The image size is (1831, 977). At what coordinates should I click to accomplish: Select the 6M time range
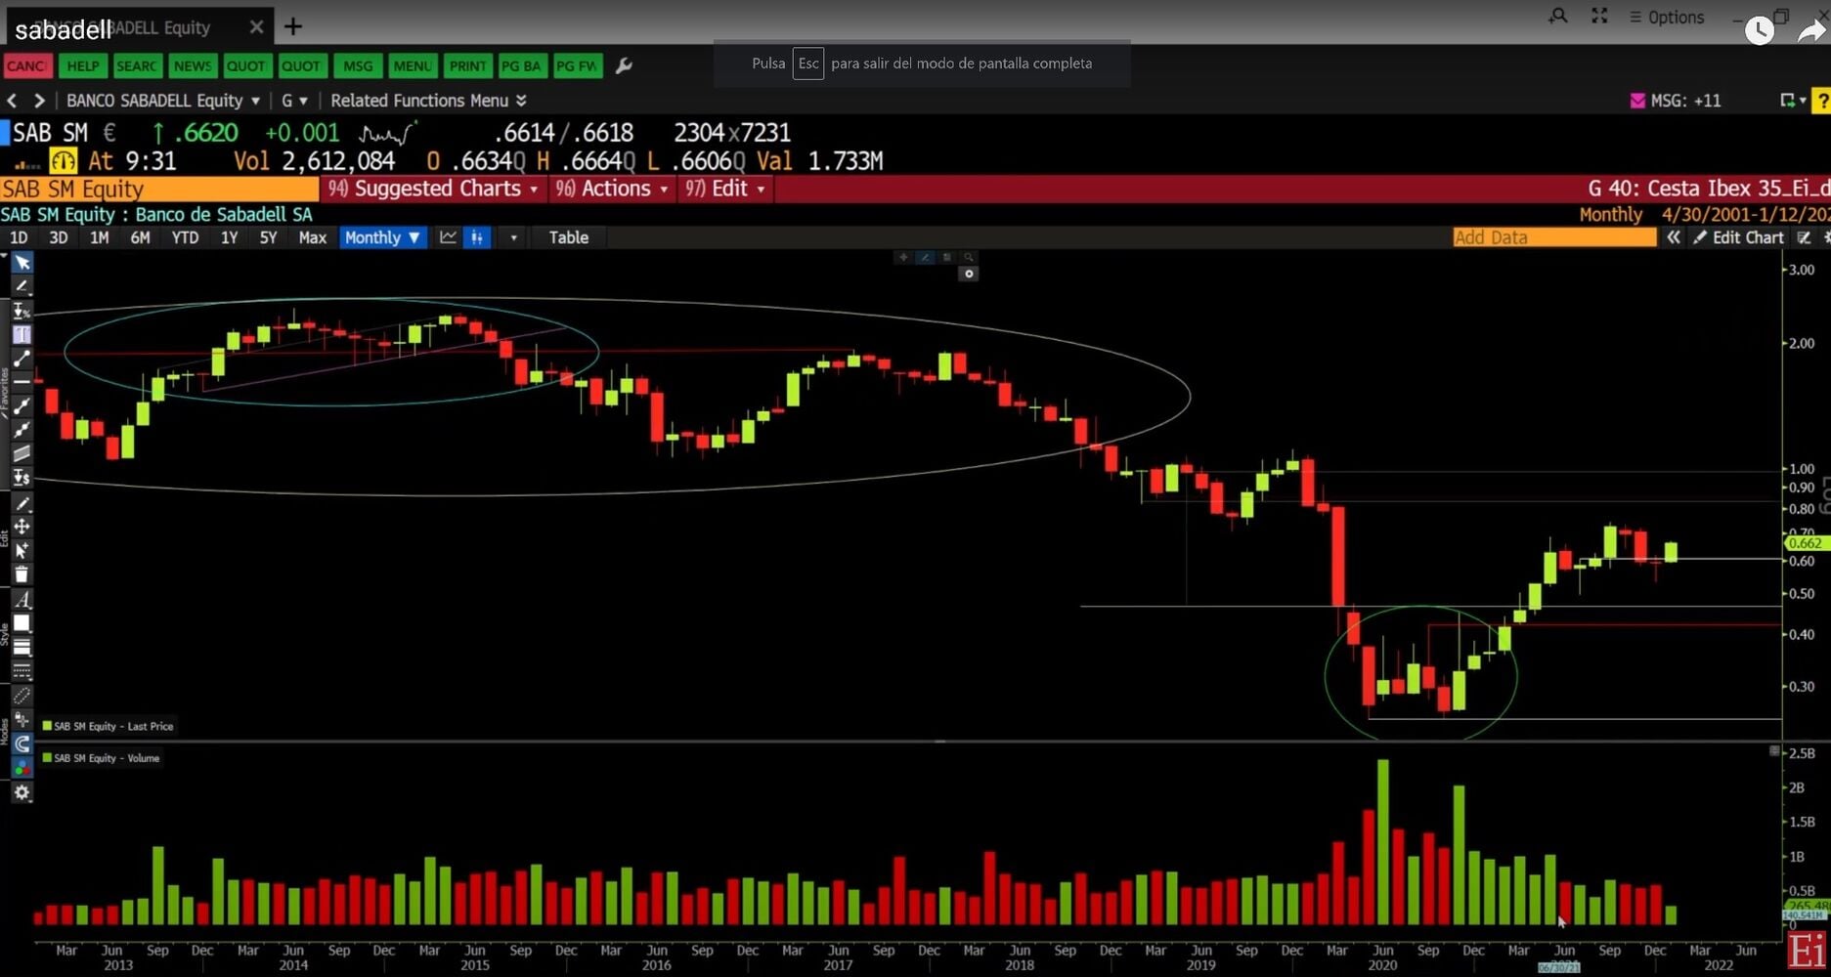(x=140, y=237)
